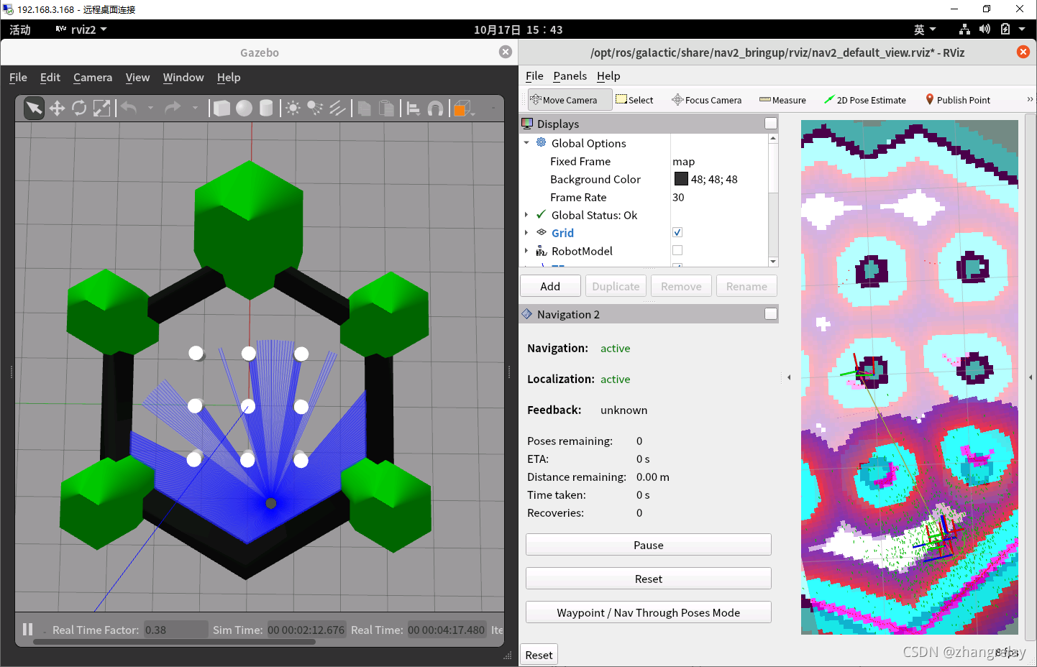Open Gazebo Edit menu
Screen dimensions: 1037x667
(50, 78)
